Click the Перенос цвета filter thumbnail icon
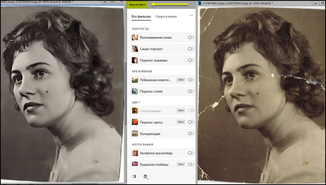Viewport: 326px width, 185px height. coord(135,122)
